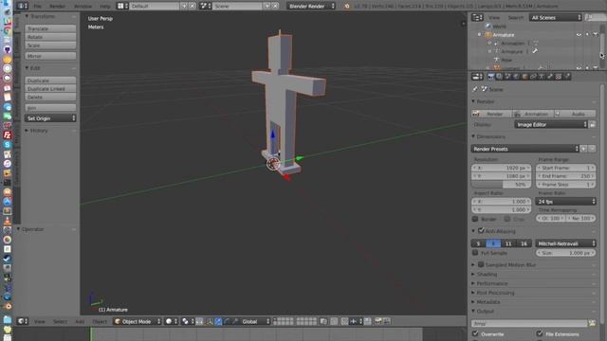Image resolution: width=607 pixels, height=341 pixels.
Task: Toggle the File Extensions checkbox
Action: tap(540, 333)
